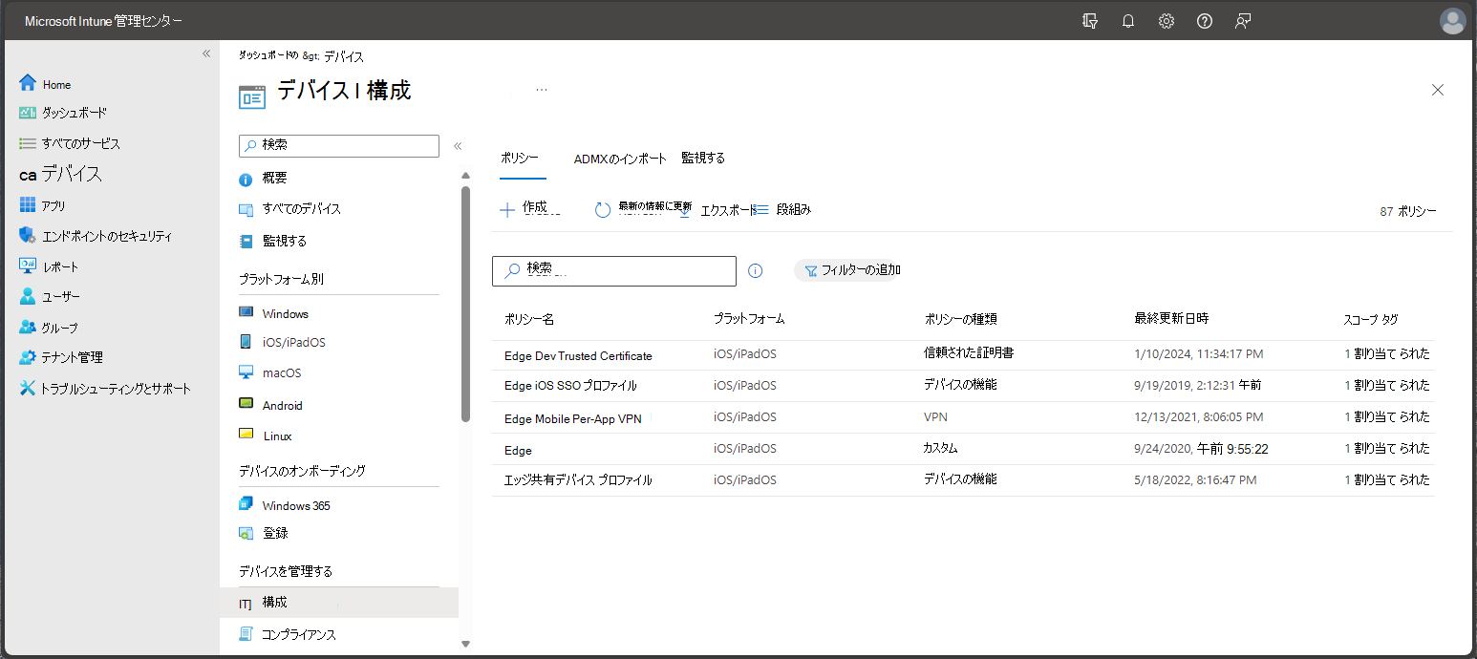Click the 87 ポリシー count
The image size is (1477, 659).
click(1408, 211)
